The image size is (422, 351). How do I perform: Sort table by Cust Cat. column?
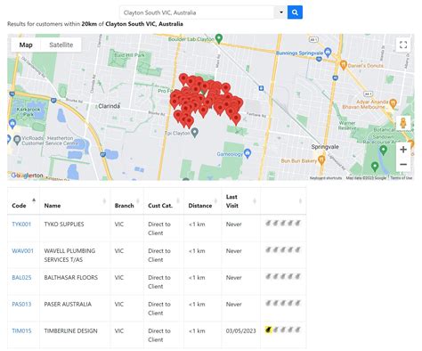pos(164,201)
